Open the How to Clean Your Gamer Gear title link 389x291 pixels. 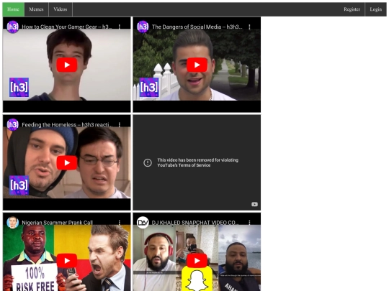point(67,27)
